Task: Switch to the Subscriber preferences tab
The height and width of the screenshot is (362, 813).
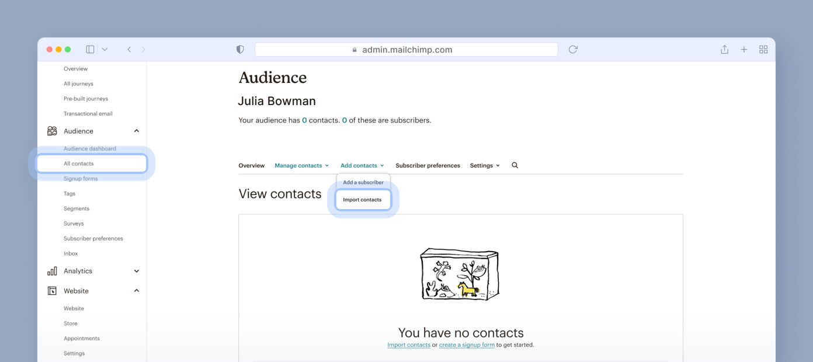Action: pyautogui.click(x=428, y=166)
